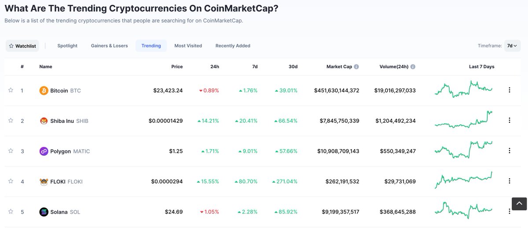The width and height of the screenshot is (528, 228).
Task: Open the FLOKI 7-day sparkline chart
Action: [x=463, y=180]
